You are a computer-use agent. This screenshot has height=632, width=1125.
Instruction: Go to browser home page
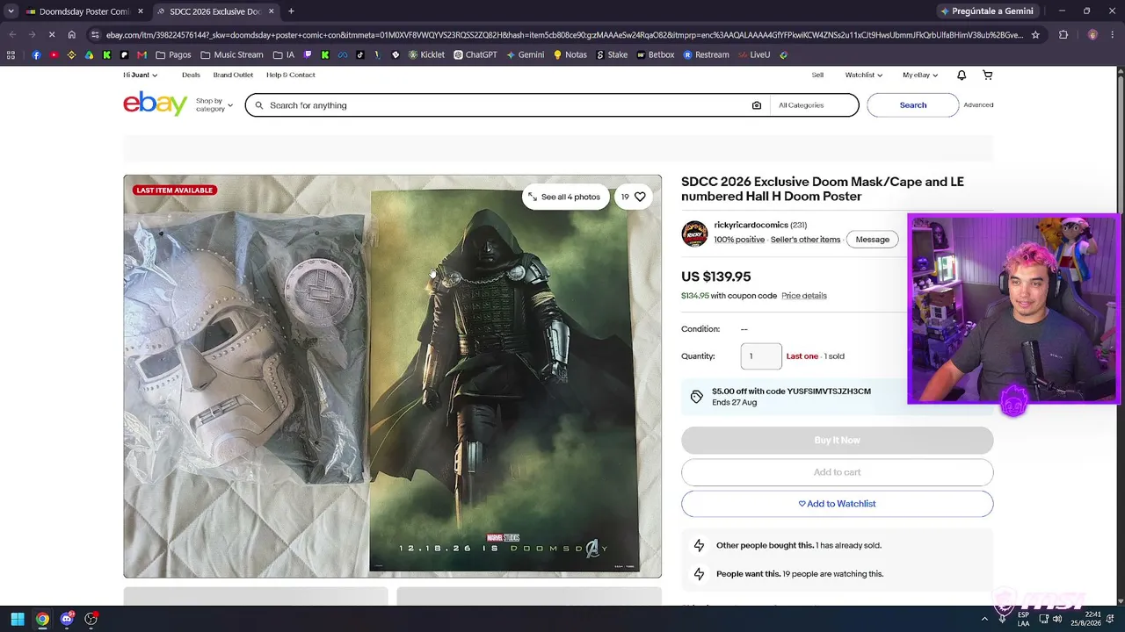[x=72, y=35]
